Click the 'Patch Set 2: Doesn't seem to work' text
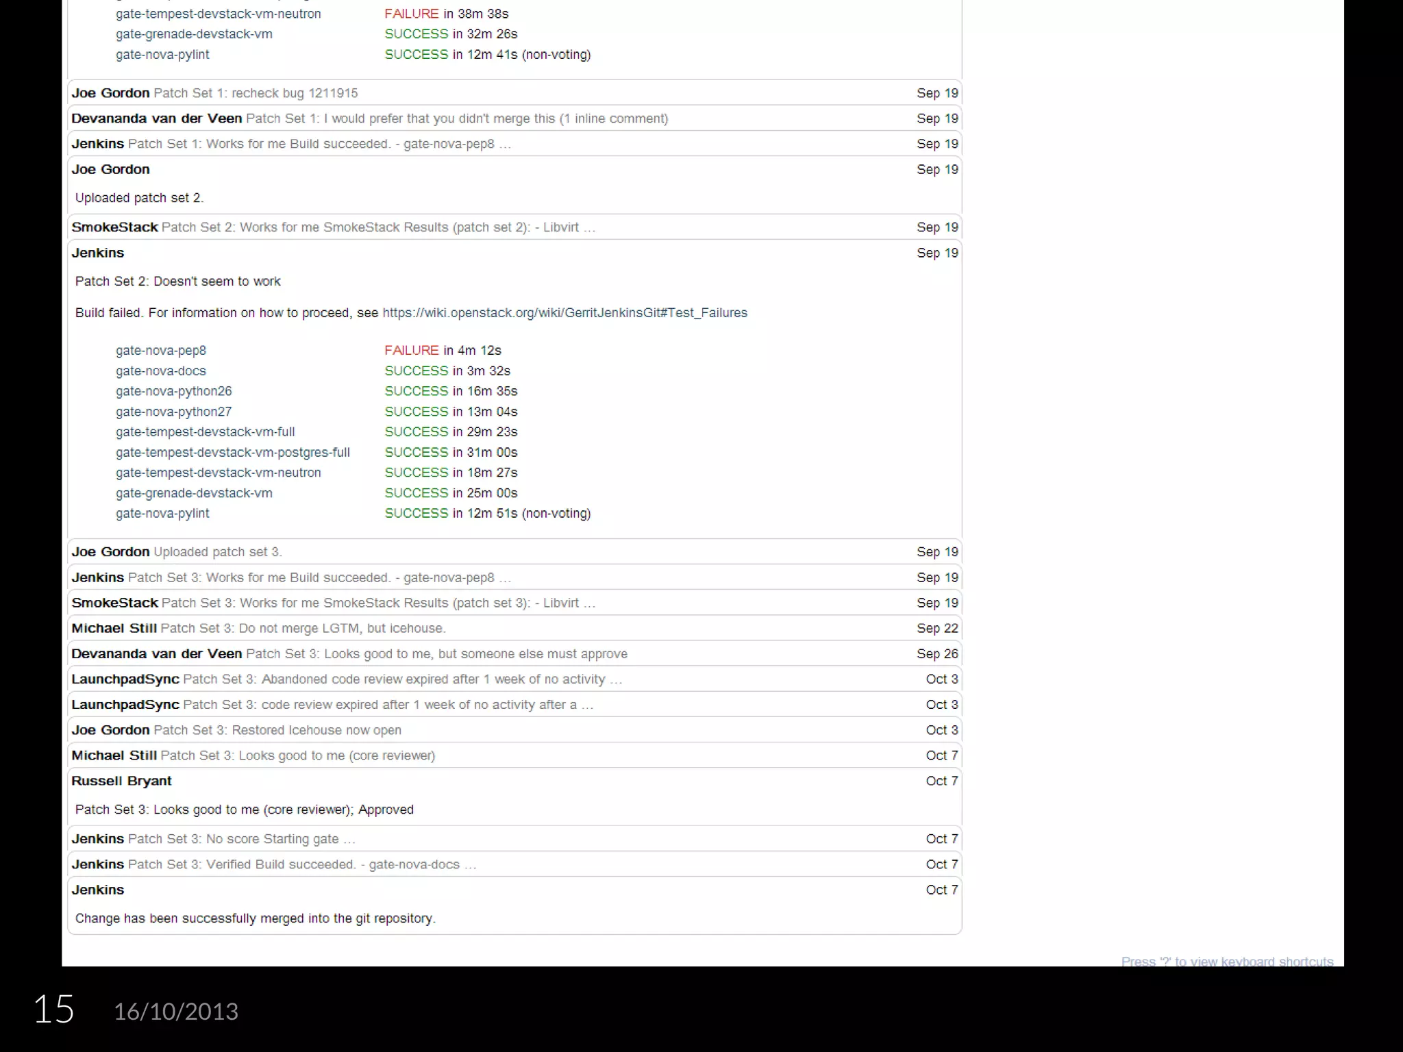Viewport: 1403px width, 1052px height. click(x=178, y=281)
